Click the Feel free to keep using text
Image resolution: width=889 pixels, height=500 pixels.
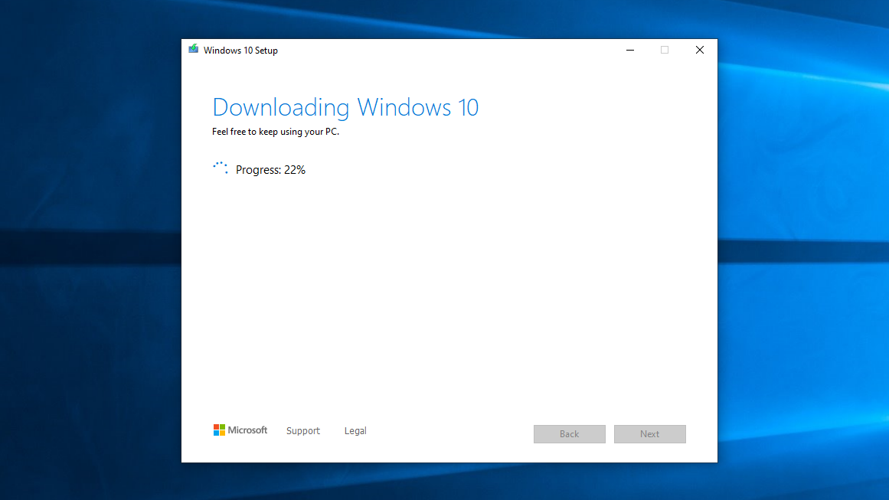pyautogui.click(x=276, y=132)
